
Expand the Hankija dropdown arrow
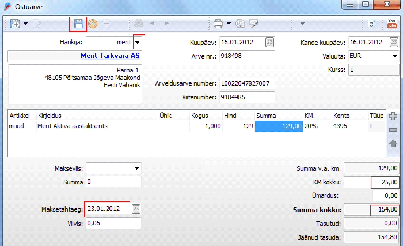point(138,43)
